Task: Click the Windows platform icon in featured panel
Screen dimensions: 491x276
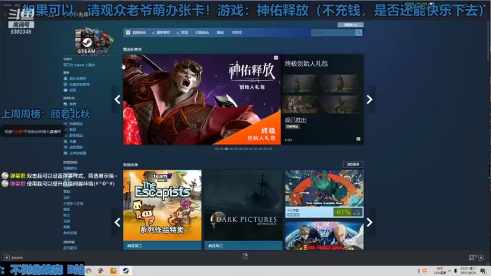Action: pos(358,139)
